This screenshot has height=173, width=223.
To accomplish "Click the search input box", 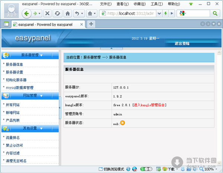I will click(x=198, y=13).
